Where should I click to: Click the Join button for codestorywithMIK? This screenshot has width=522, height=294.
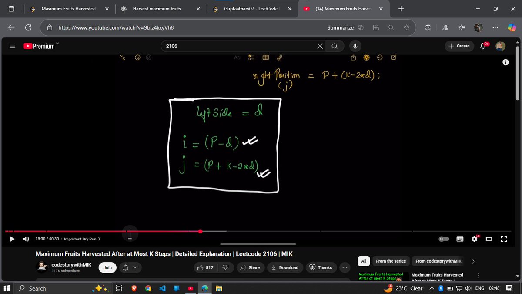(107, 267)
